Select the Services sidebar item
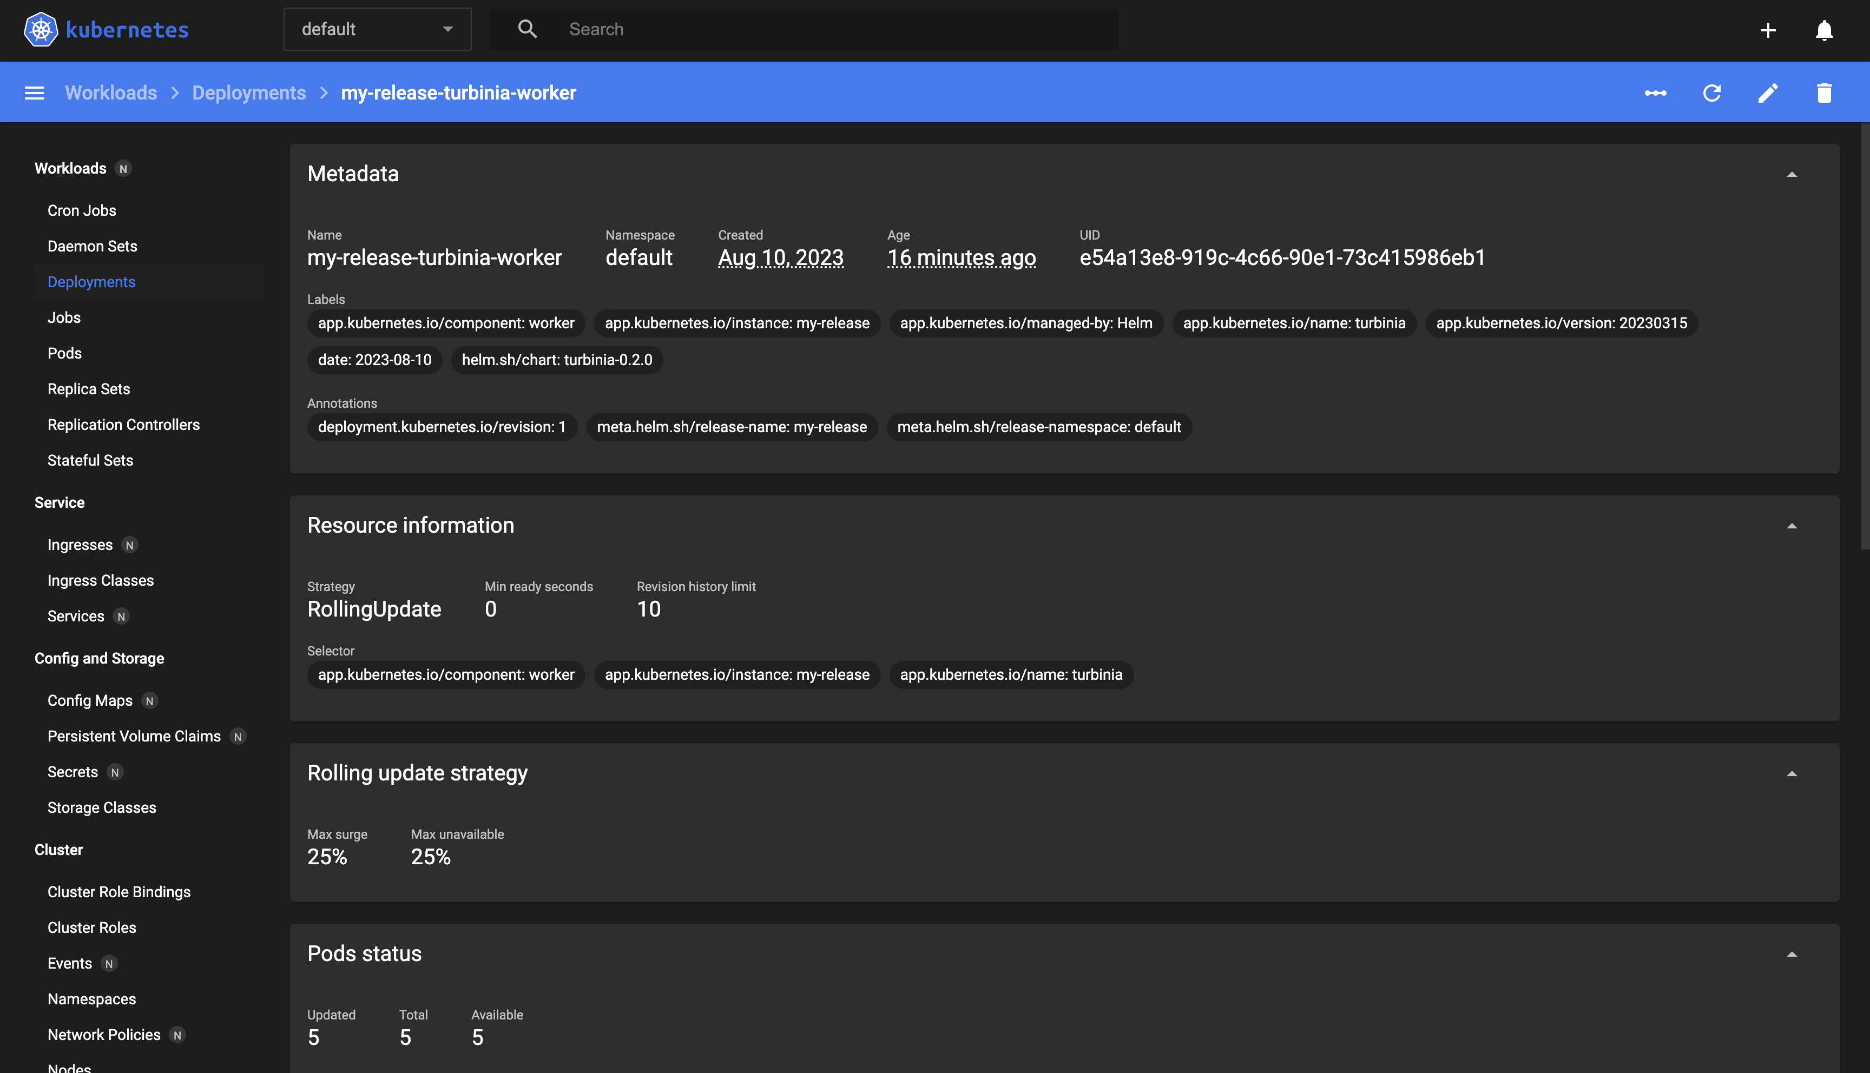The width and height of the screenshot is (1870, 1073). (x=75, y=616)
